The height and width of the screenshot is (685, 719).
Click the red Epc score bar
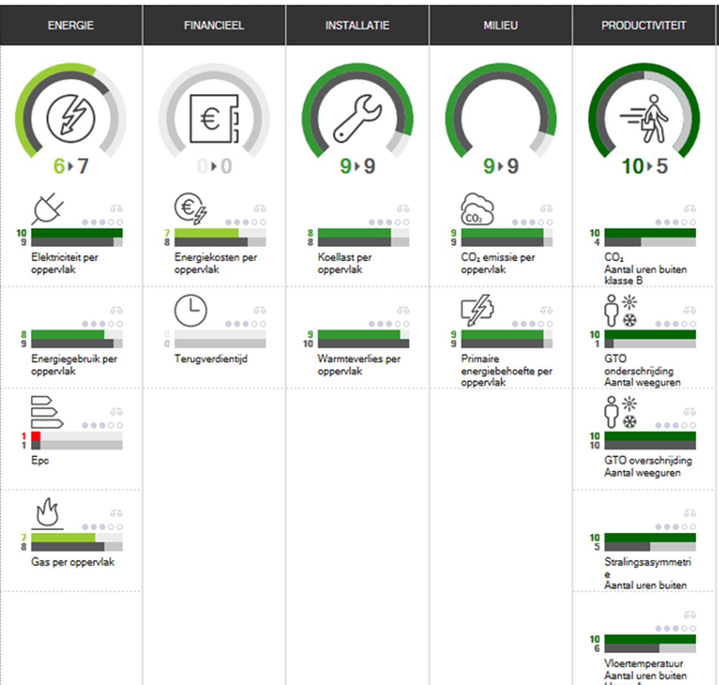point(36,436)
